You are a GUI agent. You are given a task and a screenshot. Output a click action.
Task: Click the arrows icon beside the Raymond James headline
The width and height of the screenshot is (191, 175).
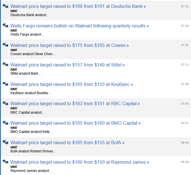[6, 162]
